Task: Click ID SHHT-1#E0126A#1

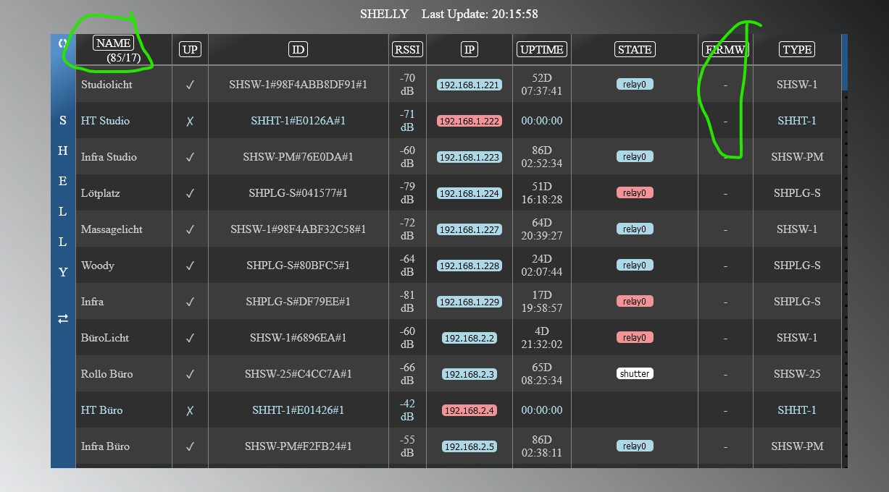Action: [298, 121]
